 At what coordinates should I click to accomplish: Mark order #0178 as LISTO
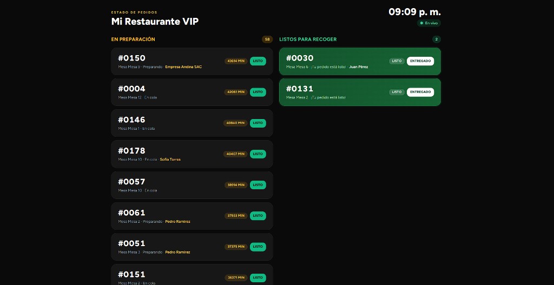coord(258,154)
